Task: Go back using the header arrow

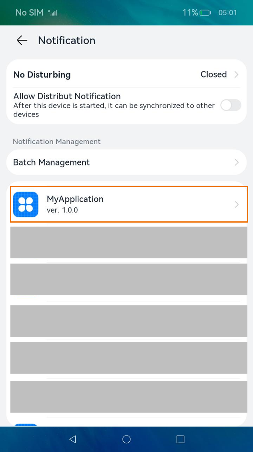Action: [x=22, y=40]
